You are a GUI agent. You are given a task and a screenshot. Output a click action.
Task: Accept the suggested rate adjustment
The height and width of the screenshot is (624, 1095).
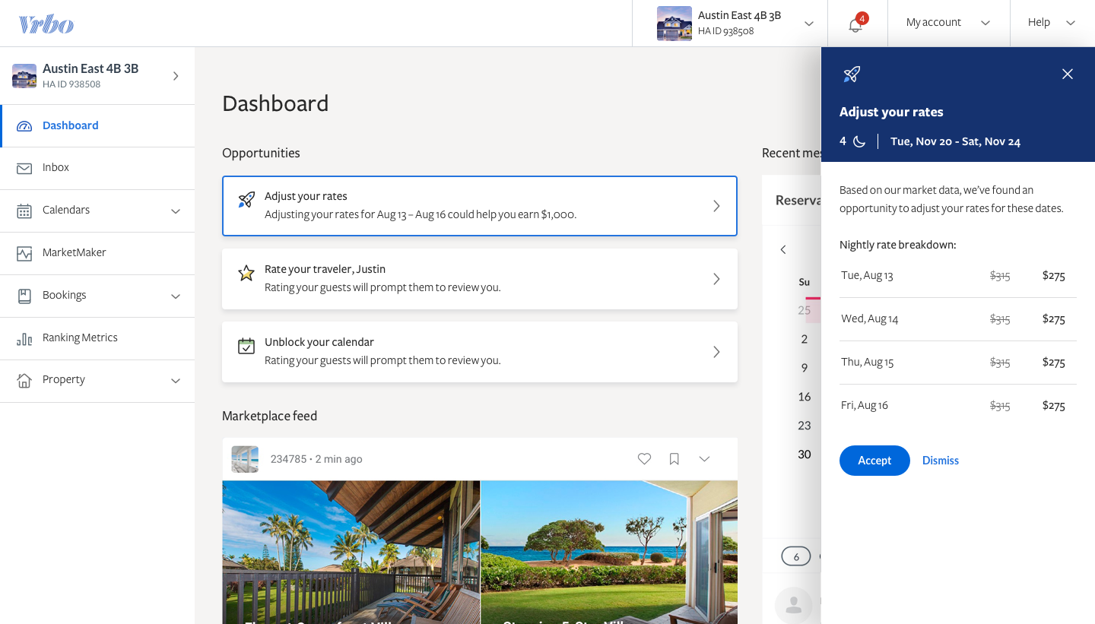874,461
